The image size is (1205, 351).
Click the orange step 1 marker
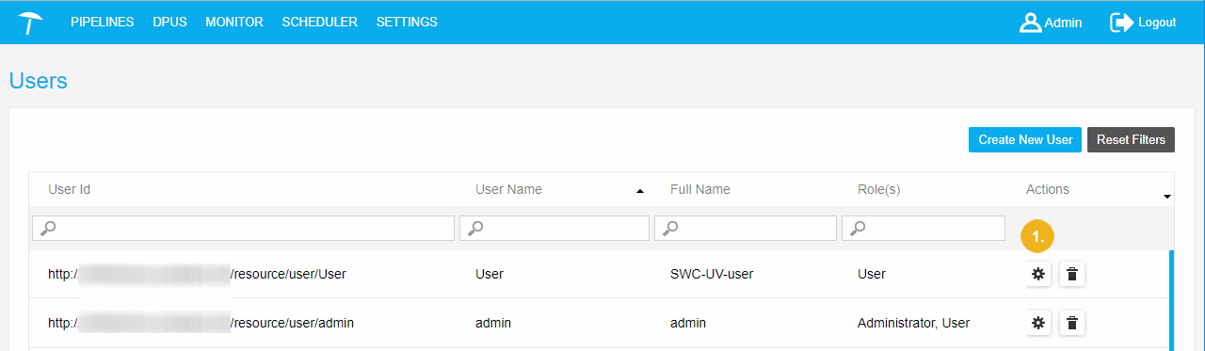click(1037, 237)
